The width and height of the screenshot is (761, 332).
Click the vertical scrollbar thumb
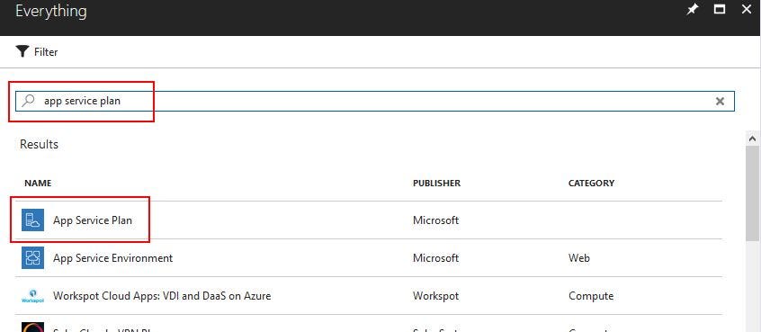coord(753,193)
